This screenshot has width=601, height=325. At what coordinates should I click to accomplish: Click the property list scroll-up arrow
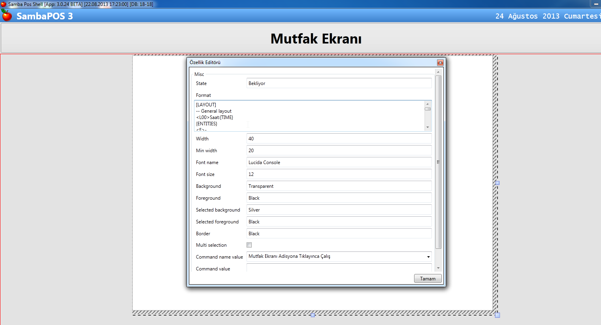(438, 72)
